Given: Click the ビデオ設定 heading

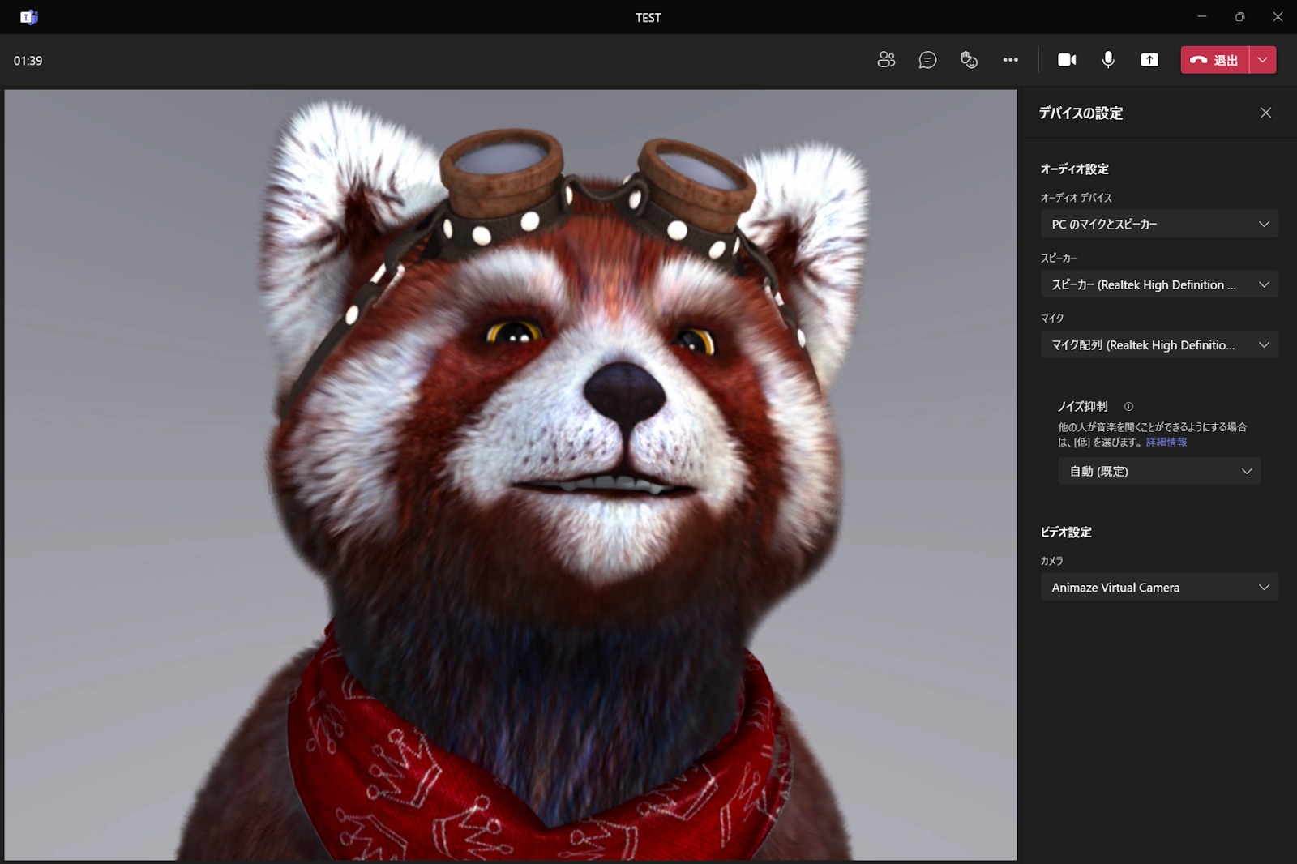Looking at the screenshot, I should tap(1066, 532).
